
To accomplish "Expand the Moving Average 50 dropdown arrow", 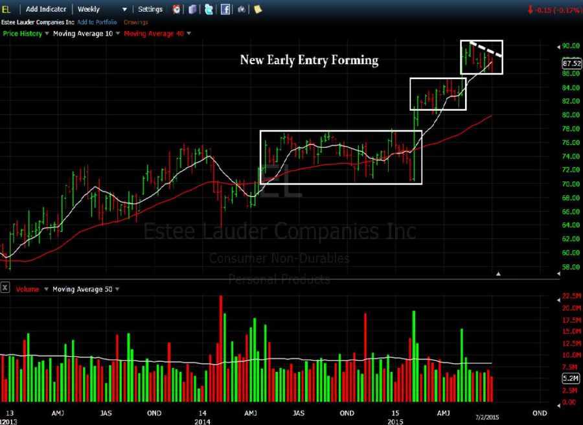I will (x=117, y=289).
